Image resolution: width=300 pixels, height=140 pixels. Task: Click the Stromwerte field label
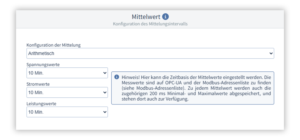pos(38,84)
